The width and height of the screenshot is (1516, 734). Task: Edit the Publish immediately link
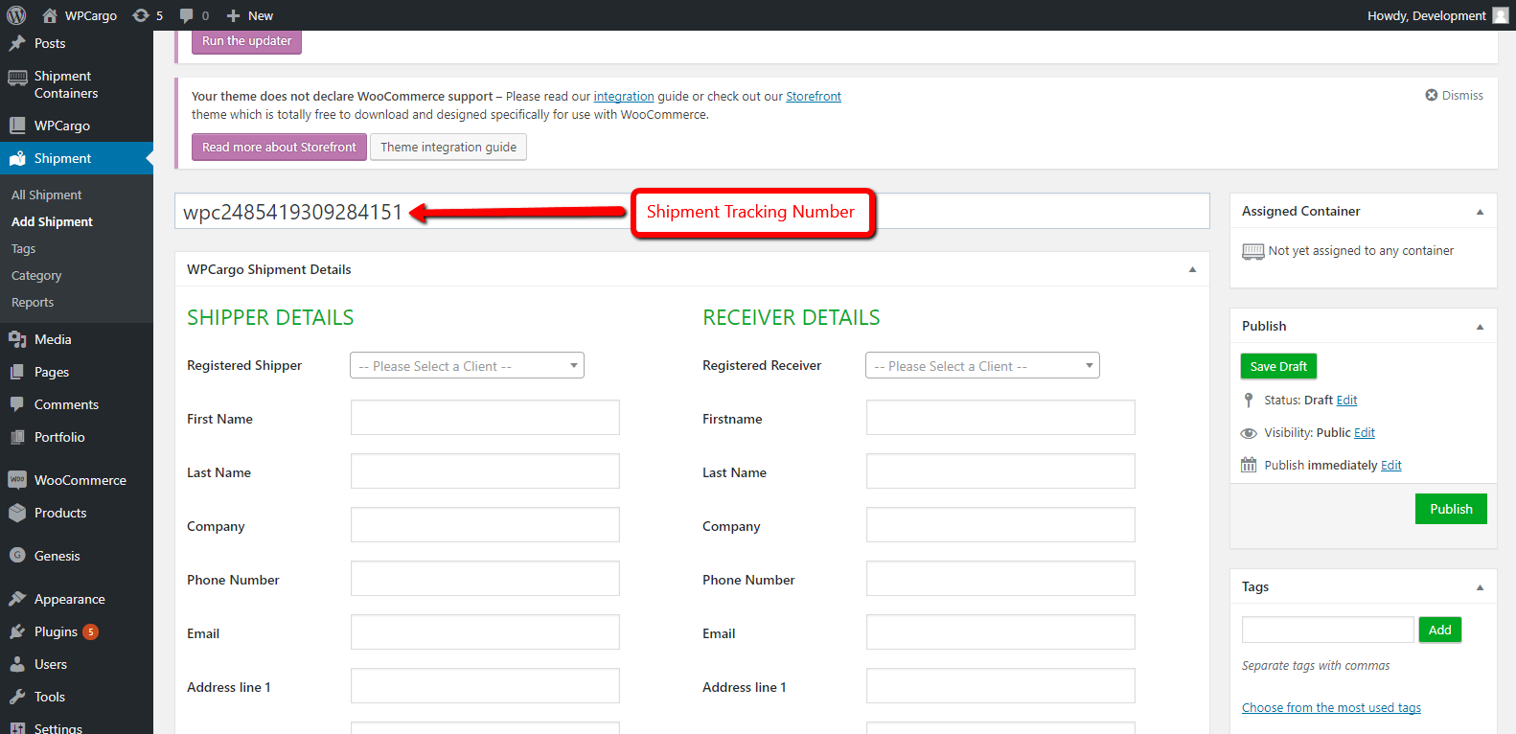(1391, 465)
